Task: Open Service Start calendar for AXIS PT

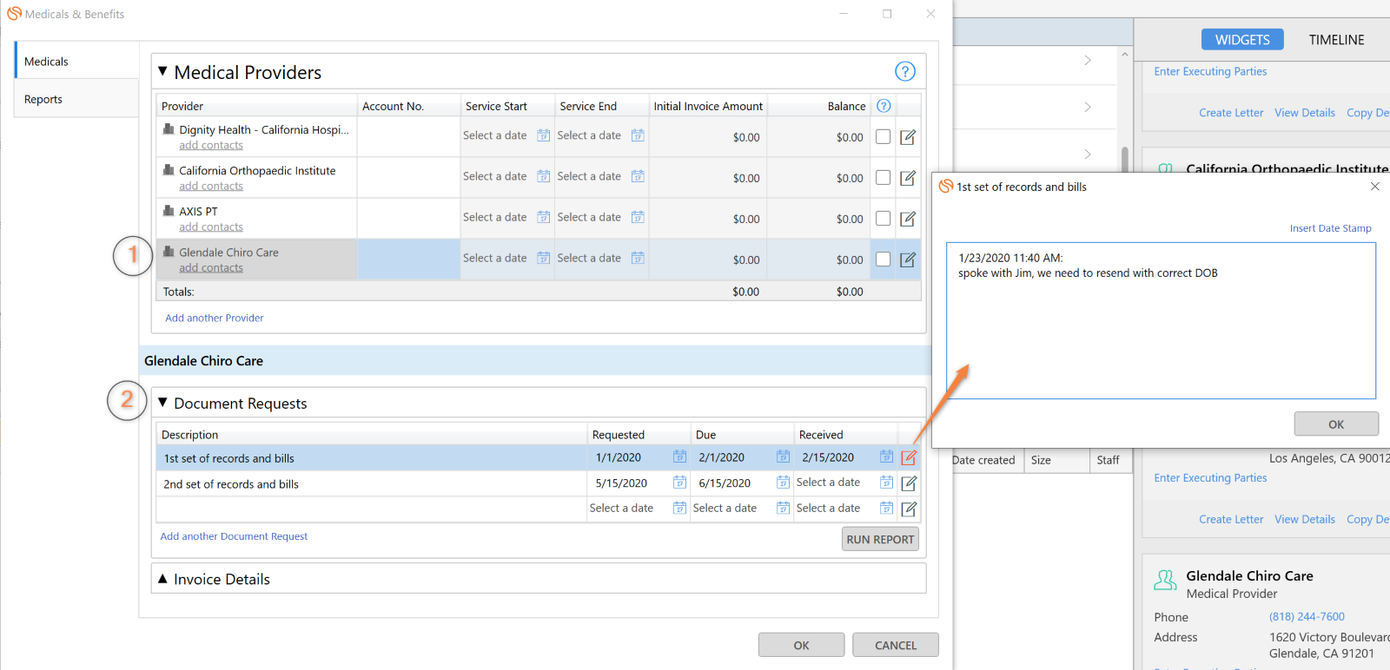Action: pyautogui.click(x=543, y=217)
